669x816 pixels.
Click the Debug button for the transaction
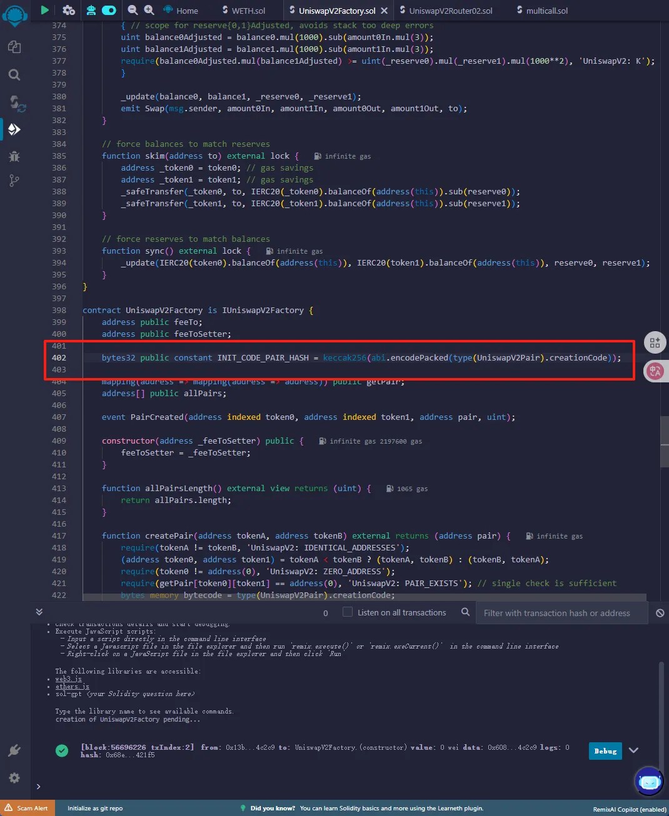coord(605,751)
